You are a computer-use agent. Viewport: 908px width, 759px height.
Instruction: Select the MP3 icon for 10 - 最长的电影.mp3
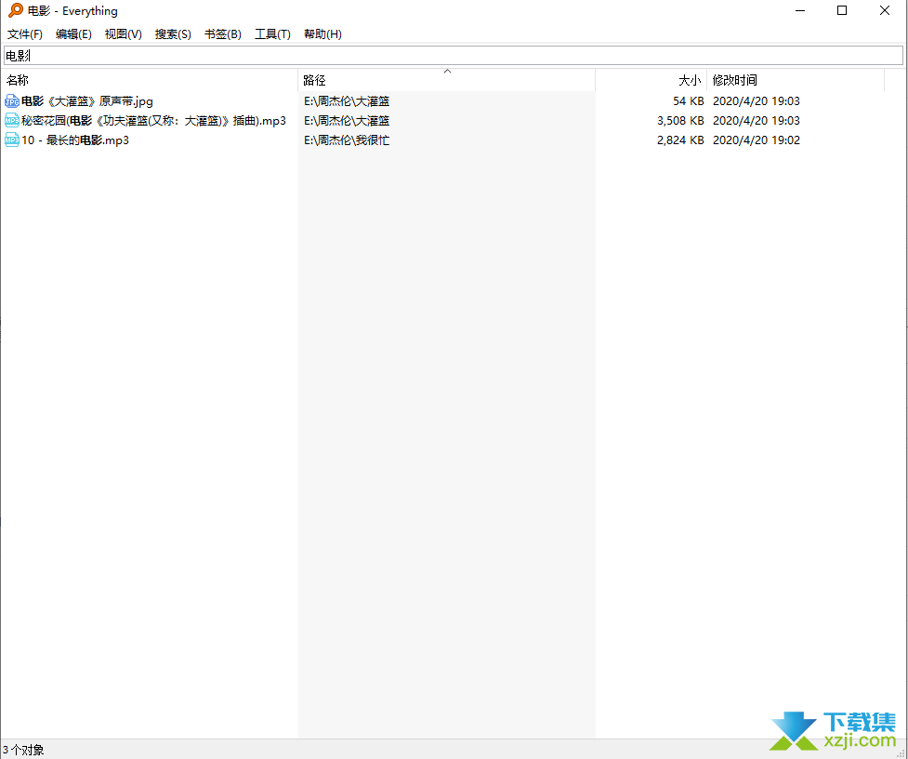[x=11, y=140]
